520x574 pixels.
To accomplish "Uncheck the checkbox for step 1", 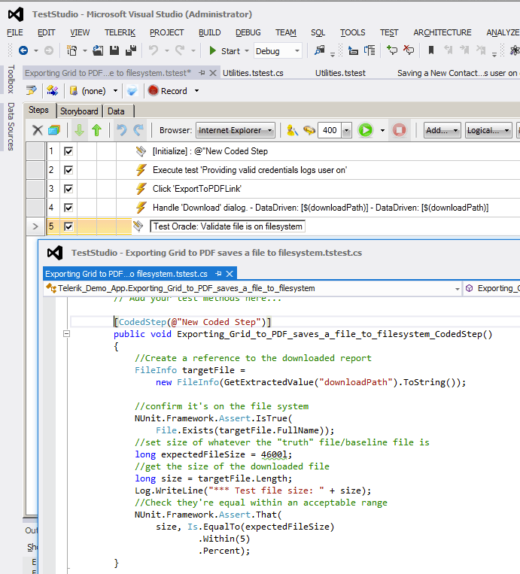I will (x=68, y=151).
